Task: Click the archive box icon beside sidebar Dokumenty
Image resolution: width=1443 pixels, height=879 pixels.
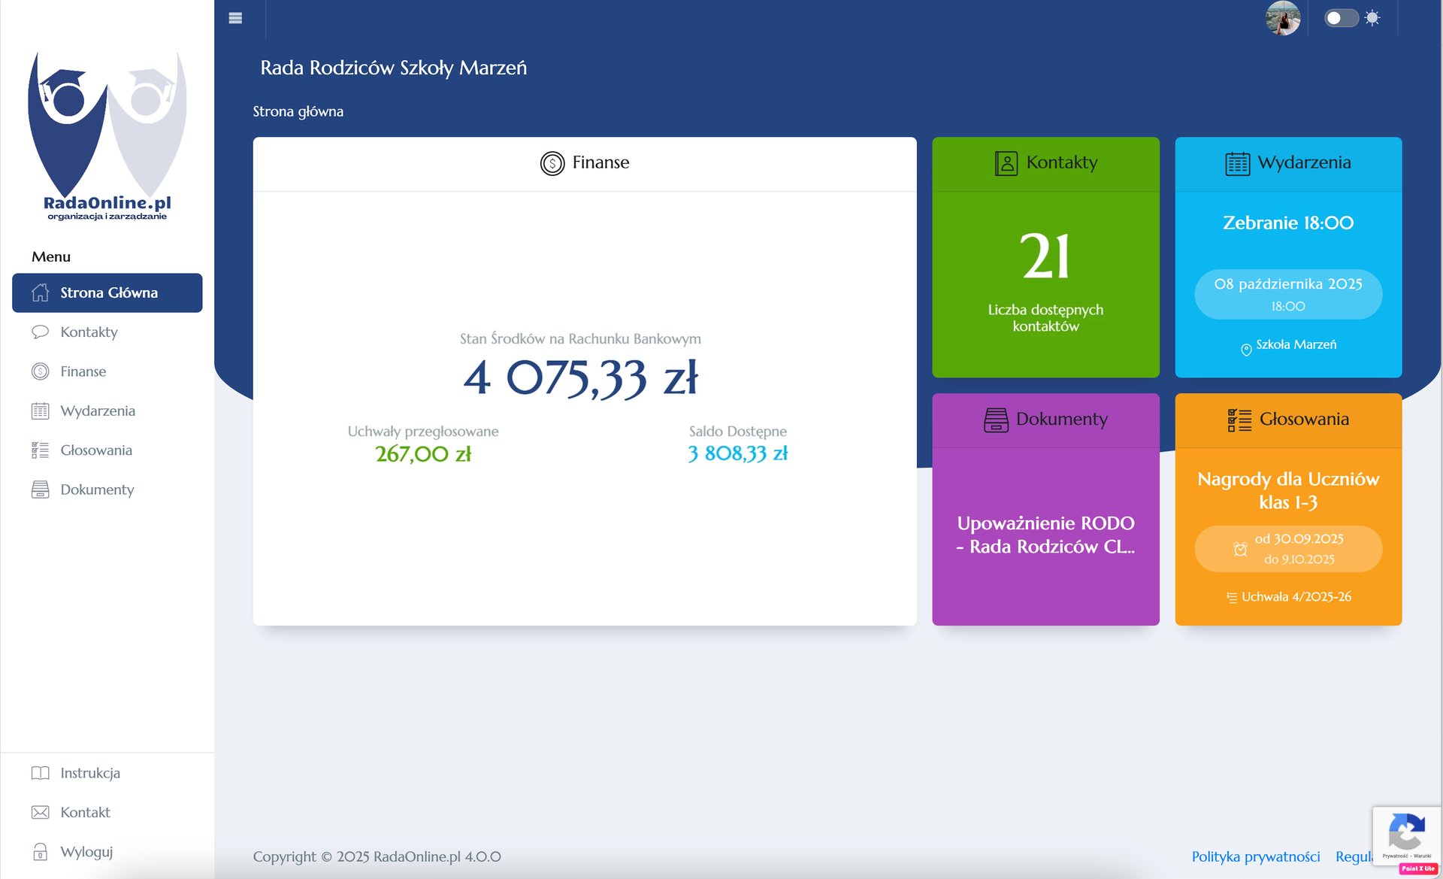Action: pyautogui.click(x=41, y=490)
